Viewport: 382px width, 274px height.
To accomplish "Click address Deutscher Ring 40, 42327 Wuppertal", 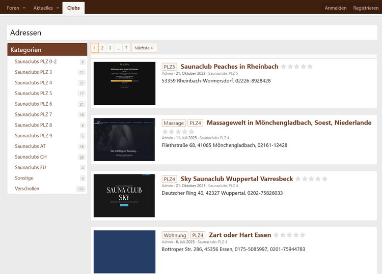I will pos(222,193).
